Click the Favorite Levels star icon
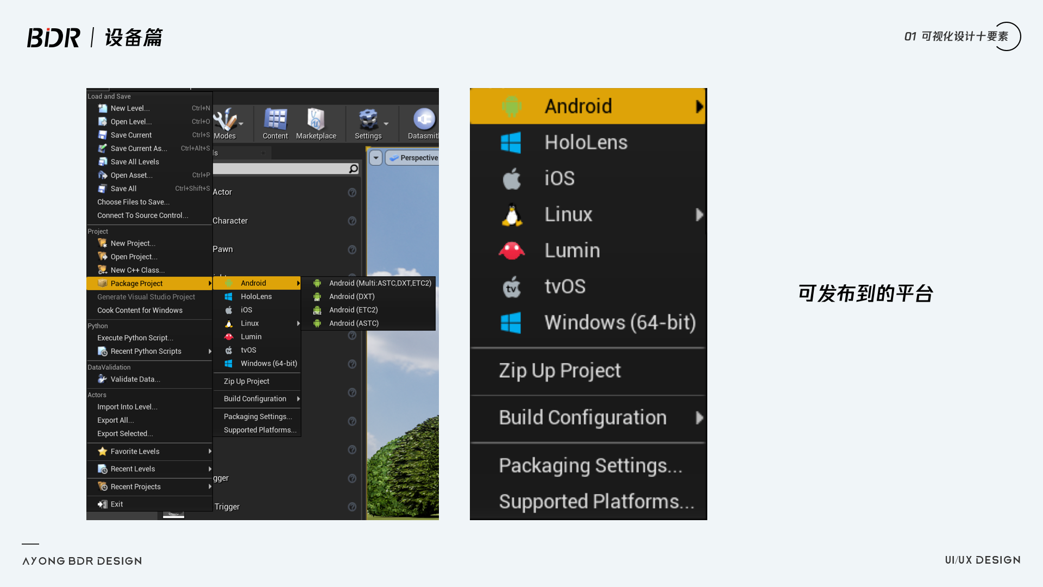Viewport: 1043px width, 587px height. point(102,451)
